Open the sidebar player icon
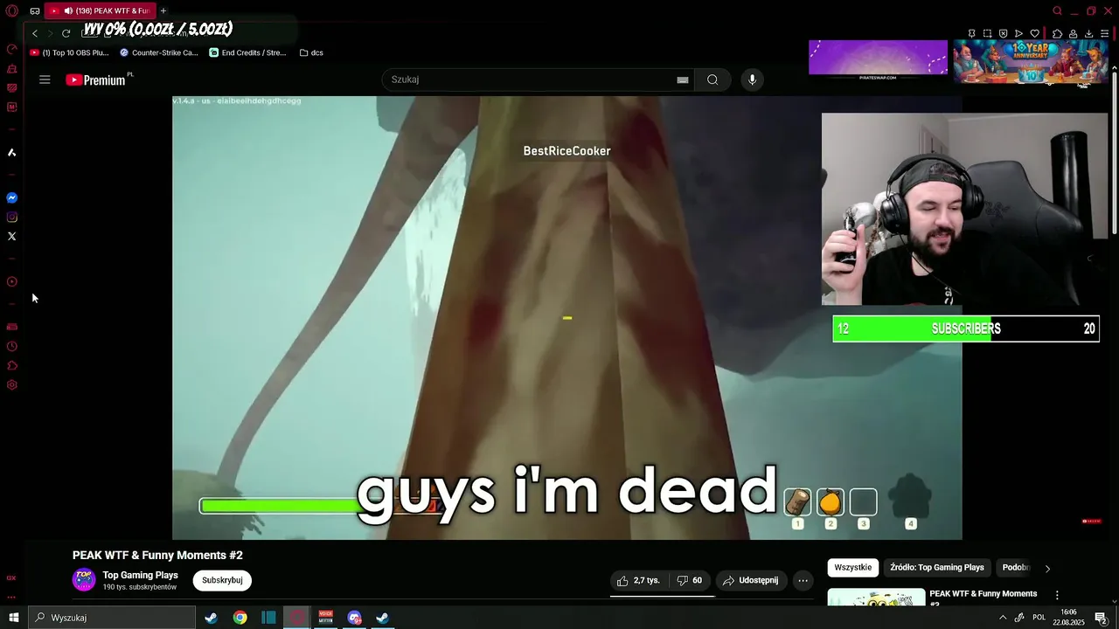Image resolution: width=1119 pixels, height=629 pixels. click(x=12, y=282)
